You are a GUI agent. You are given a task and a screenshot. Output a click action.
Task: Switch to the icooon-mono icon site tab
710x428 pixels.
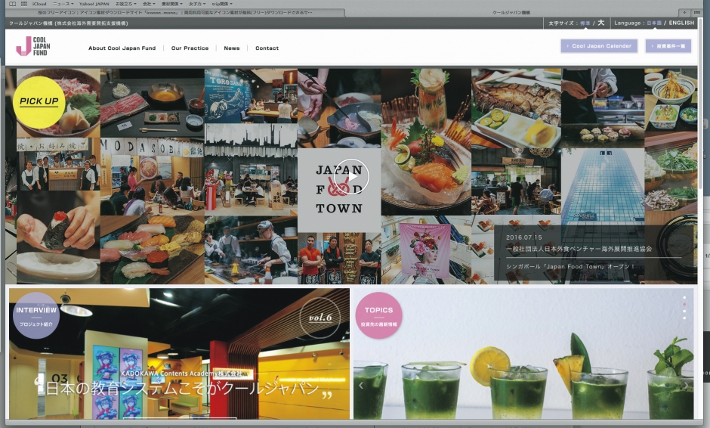[176, 13]
